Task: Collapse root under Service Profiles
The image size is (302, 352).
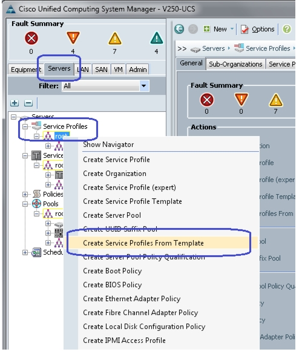Action: (x=36, y=136)
